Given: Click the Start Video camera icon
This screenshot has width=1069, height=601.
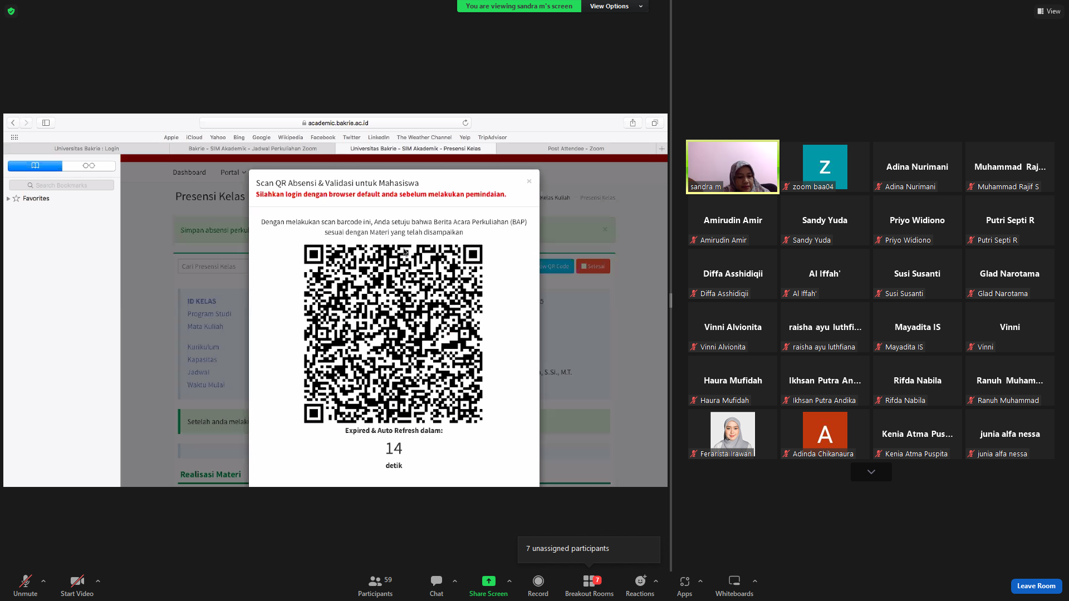Looking at the screenshot, I should pos(77,582).
